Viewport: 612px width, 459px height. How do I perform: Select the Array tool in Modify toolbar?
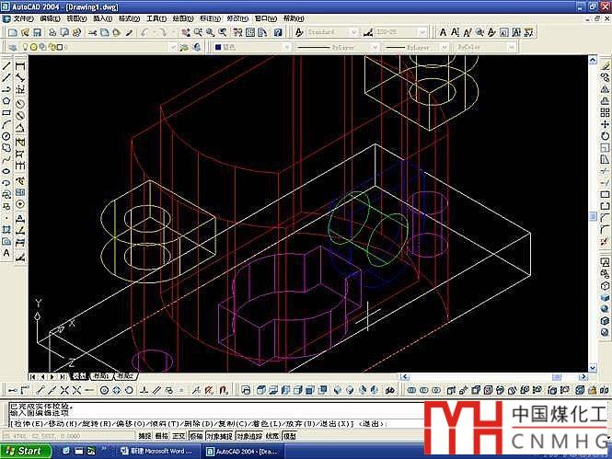(605, 113)
